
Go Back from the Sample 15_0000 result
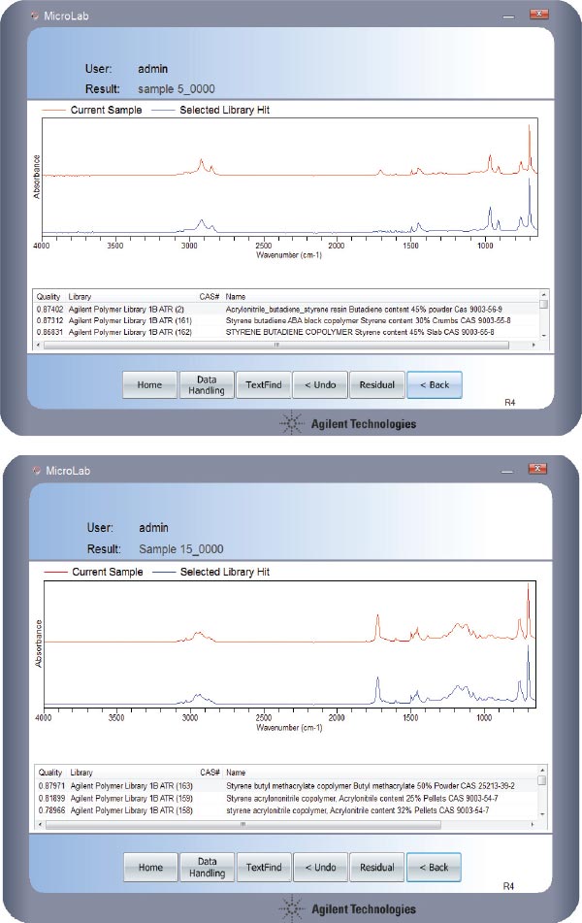click(x=434, y=867)
